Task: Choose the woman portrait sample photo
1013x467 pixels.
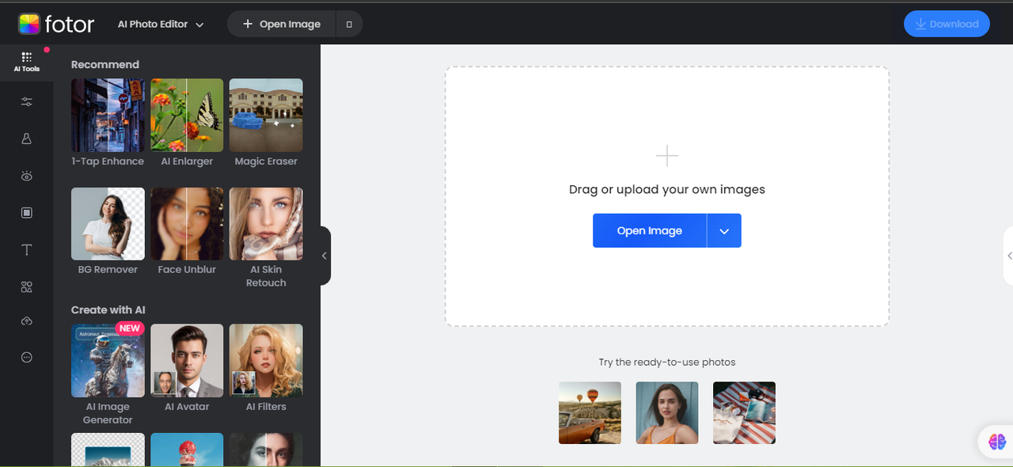Action: 667,412
